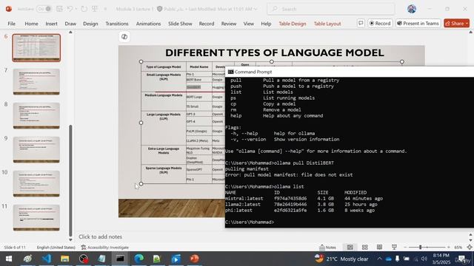Click the Undo arrow icon
474x266 pixels.
pos(70,9)
